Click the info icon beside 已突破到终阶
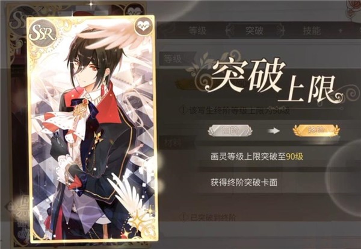 [x=184, y=217]
